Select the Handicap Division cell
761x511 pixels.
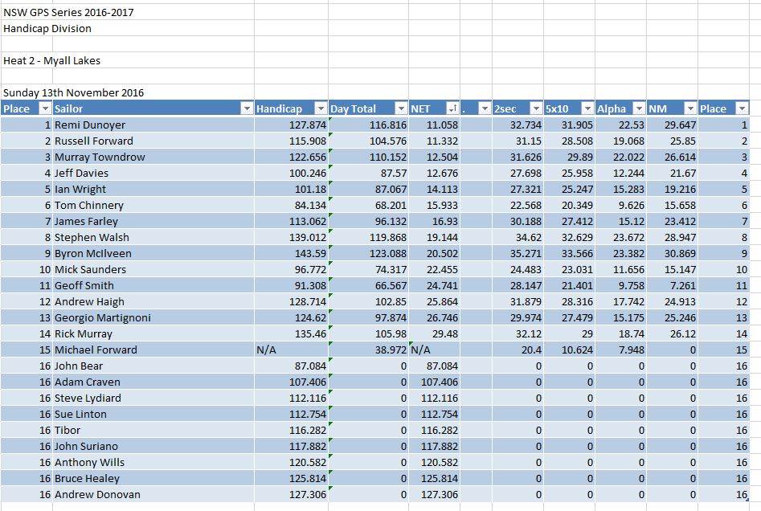(x=47, y=29)
